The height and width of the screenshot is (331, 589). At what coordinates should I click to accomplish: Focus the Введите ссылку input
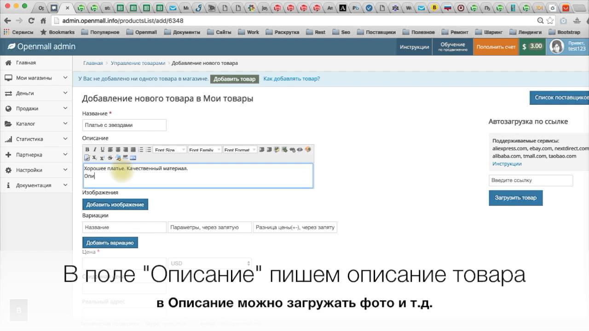531,180
